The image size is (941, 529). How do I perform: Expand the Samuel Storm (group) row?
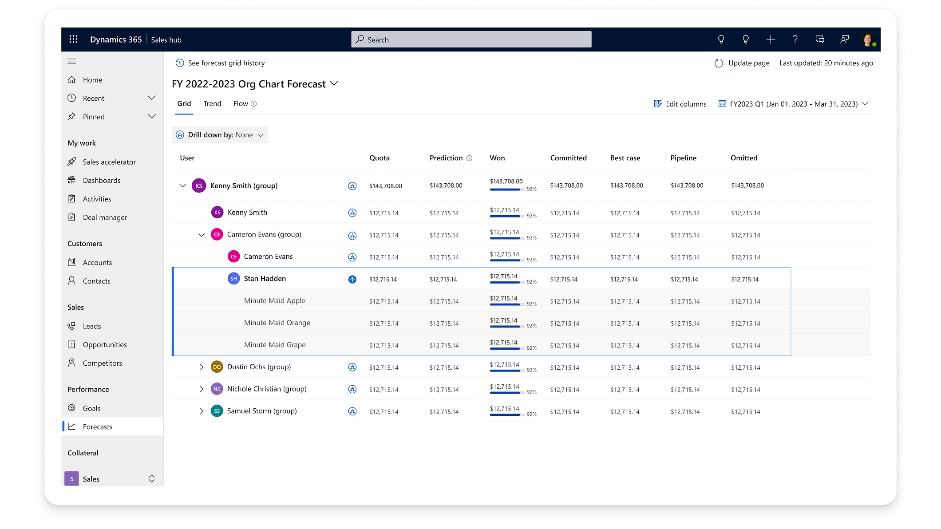202,411
